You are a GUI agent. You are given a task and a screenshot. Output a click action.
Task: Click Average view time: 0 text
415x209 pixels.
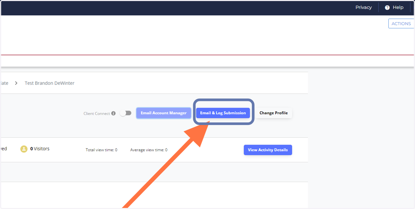[x=149, y=150]
